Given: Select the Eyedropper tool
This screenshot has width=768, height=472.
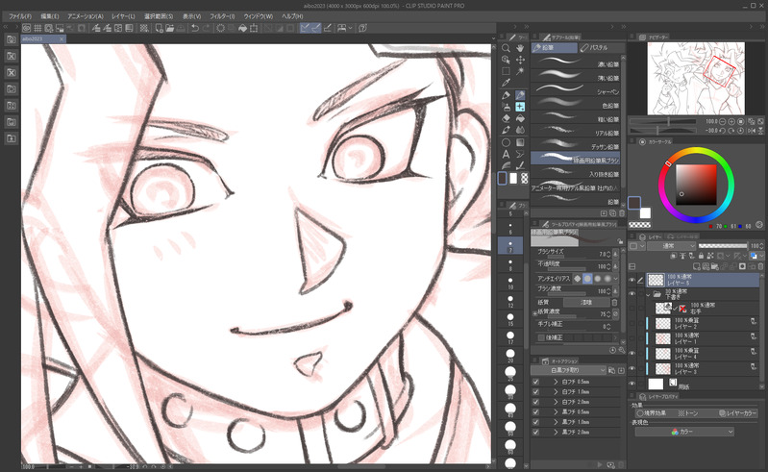Looking at the screenshot, I should tap(506, 84).
